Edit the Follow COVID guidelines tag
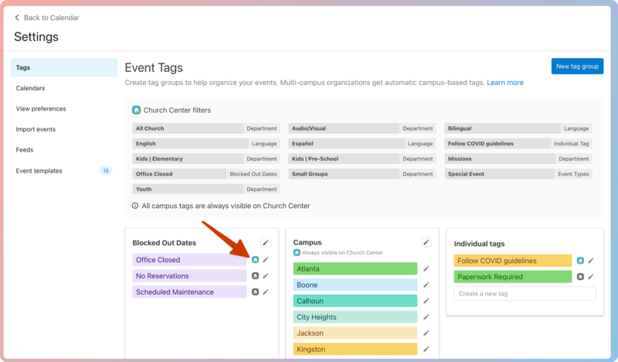The width and height of the screenshot is (618, 362). coord(591,261)
